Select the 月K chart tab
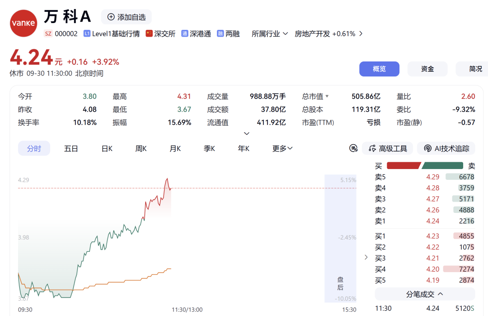Image resolution: width=488 pixels, height=316 pixels. [175, 148]
